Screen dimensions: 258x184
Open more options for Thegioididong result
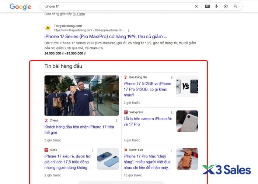[x=129, y=30]
